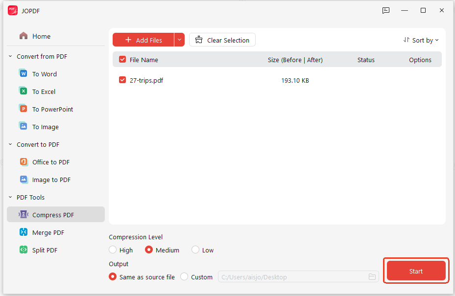Click the Start button

point(416,271)
